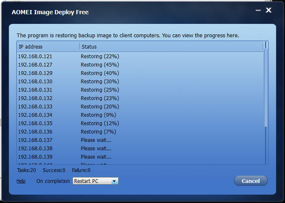Select row 192.168.0.129
This screenshot has height=203, width=285.
coord(140,73)
